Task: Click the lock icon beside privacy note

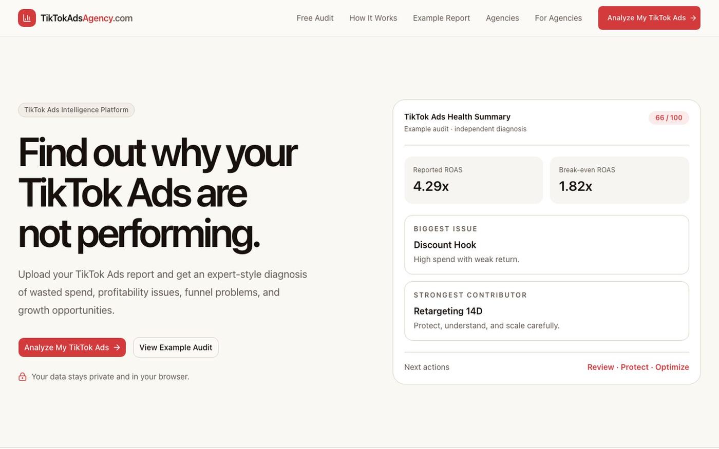Action: point(23,377)
